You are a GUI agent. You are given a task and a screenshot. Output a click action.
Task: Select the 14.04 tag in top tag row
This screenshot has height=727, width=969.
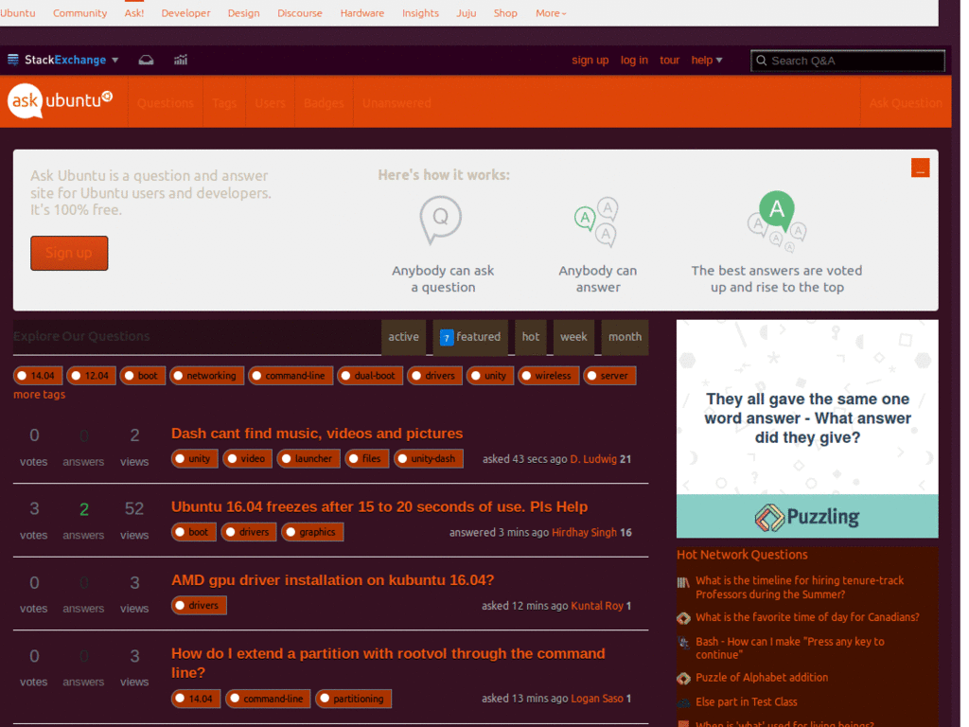click(x=38, y=375)
